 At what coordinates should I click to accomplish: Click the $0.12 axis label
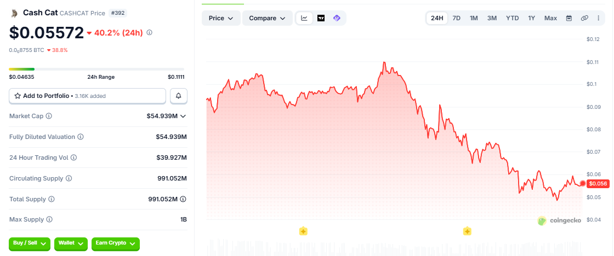[x=593, y=39]
